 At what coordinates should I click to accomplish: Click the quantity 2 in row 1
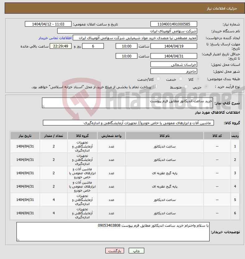point(53,146)
